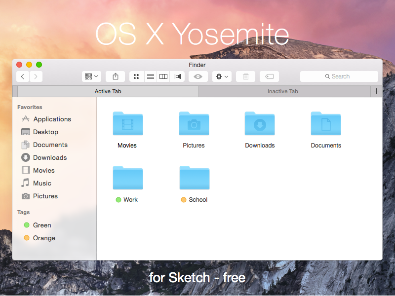395x296 pixels.
Task: Click the Orange tag in the sidebar
Action: click(39, 238)
